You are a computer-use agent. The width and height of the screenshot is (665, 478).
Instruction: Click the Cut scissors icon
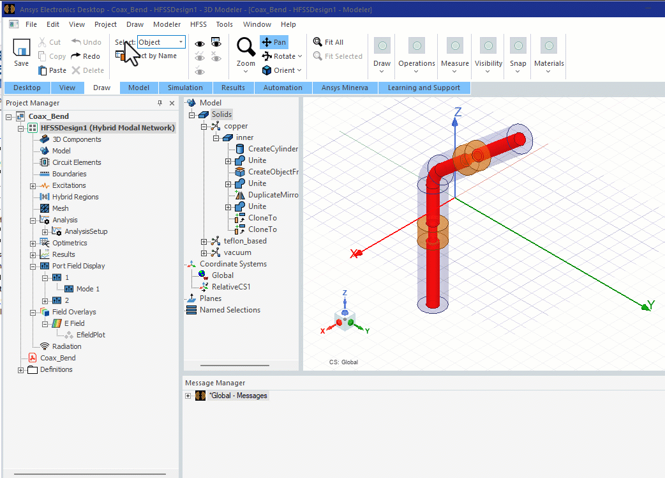(x=42, y=42)
